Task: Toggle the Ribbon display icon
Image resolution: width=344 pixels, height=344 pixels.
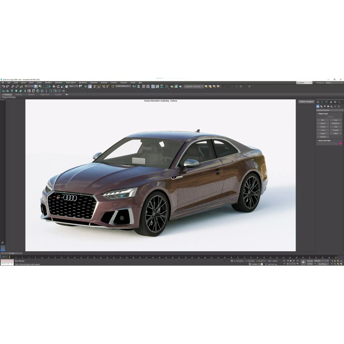Action: coord(153,86)
